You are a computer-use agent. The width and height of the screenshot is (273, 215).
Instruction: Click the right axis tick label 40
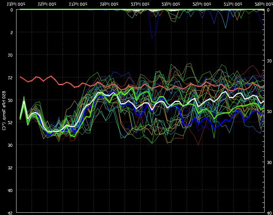269,213
